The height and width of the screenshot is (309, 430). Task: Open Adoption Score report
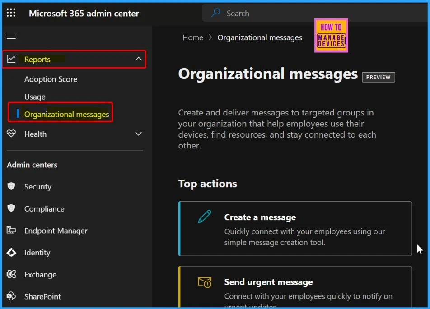click(x=51, y=79)
